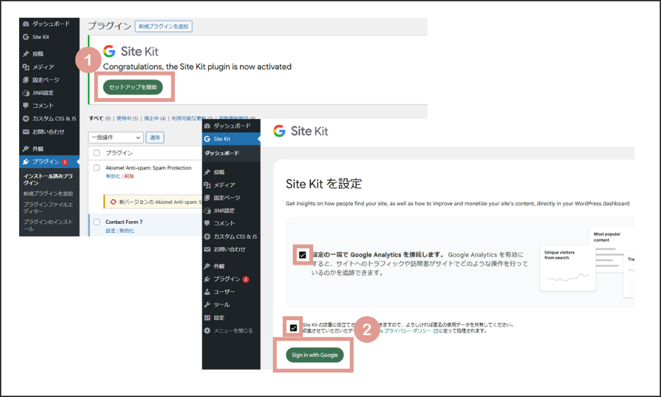Open プラグイン menu in Site Kit setup sidebar
This screenshot has width=661, height=397.
[227, 279]
